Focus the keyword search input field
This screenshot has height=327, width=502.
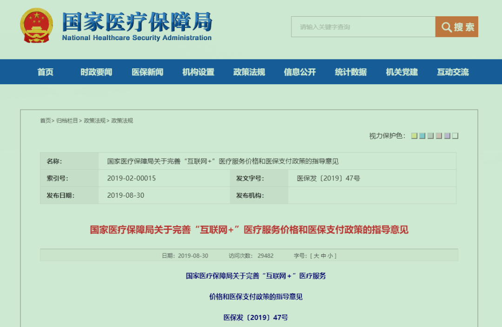tap(363, 27)
